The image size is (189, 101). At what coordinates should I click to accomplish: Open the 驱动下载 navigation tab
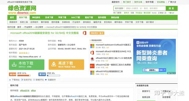pos(89,17)
